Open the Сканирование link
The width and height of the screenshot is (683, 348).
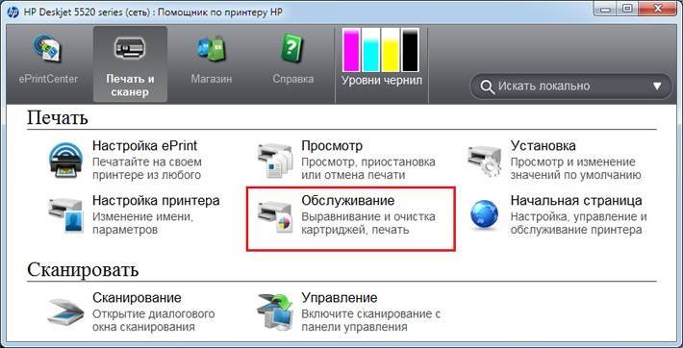click(x=137, y=298)
